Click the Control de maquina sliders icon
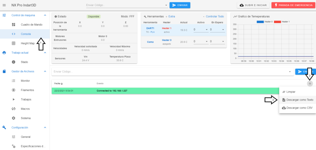Image resolution: width=316 pixels, height=150 pixels. click(x=4, y=15)
